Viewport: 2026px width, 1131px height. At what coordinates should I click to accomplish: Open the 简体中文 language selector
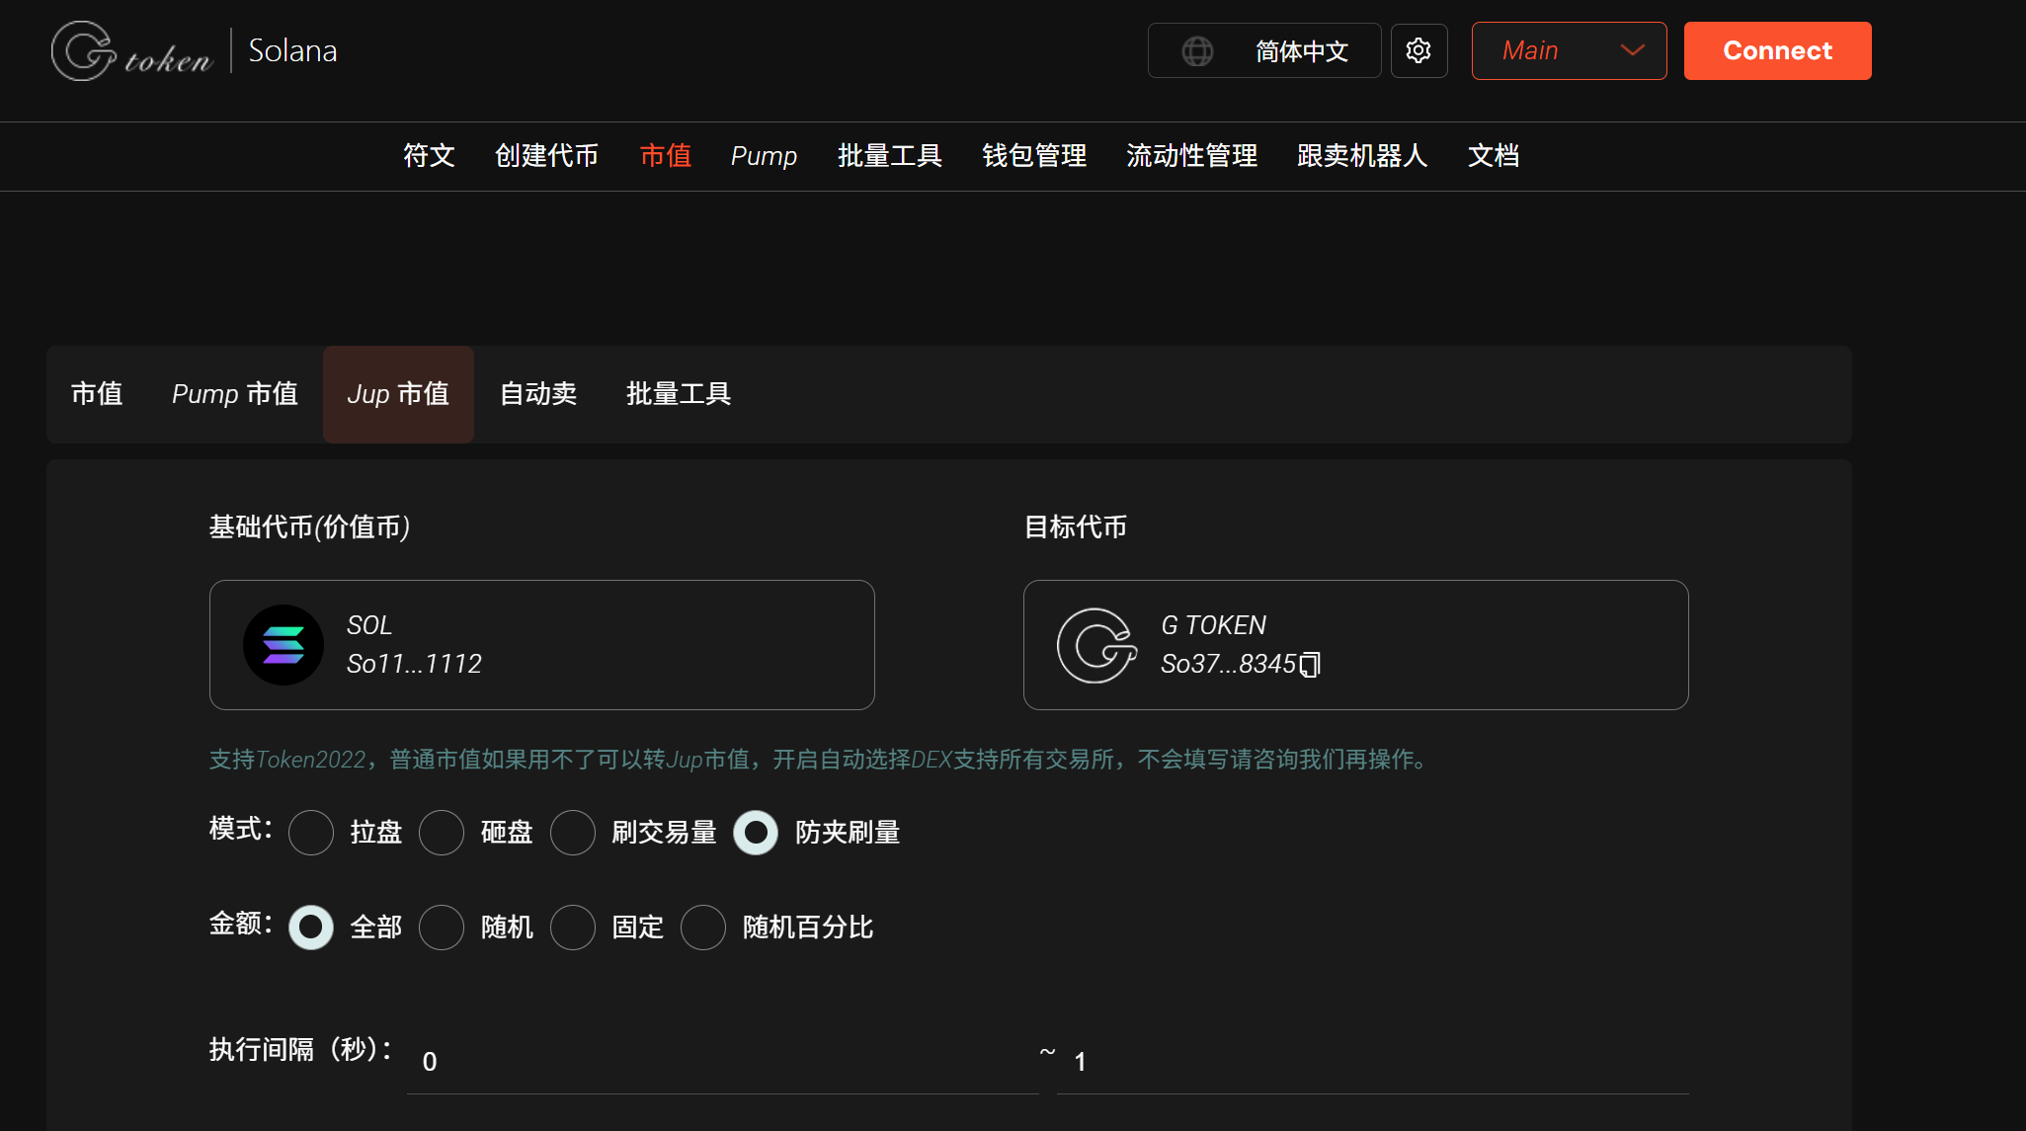[1264, 50]
